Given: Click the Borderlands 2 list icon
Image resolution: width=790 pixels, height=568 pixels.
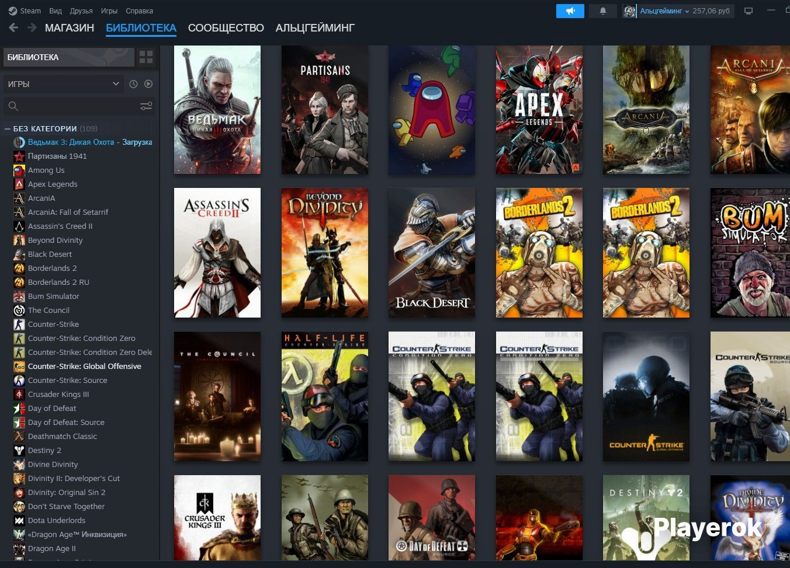Looking at the screenshot, I should pos(19,269).
